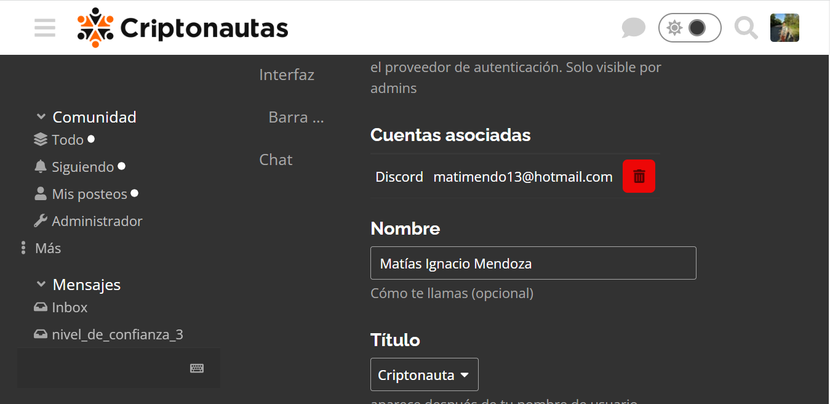Toggle the dark/light mode switch

(689, 28)
